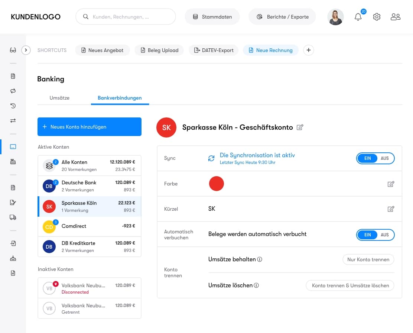
Task: Click the edit icon beside account title
Action: [x=300, y=127]
